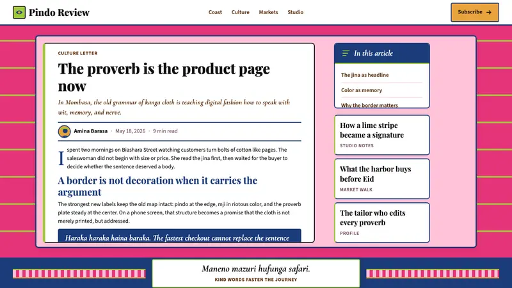Click the In Mombasa italic subtitle
Viewport: 512px width, 288px height.
(x=174, y=107)
